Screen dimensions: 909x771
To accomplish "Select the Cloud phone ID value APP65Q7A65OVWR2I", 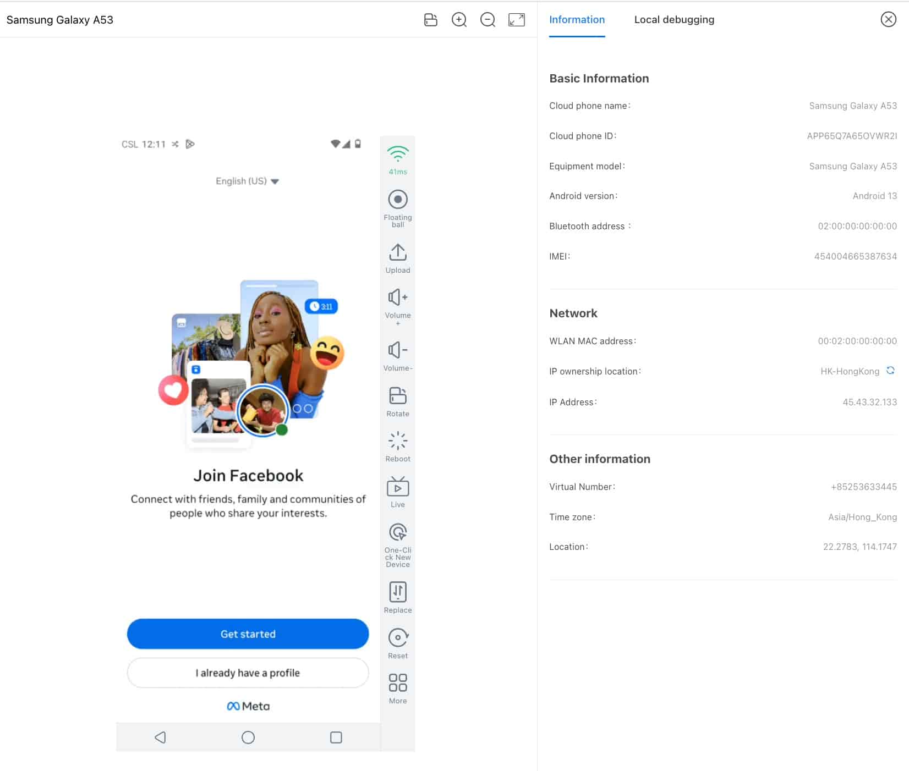I will (852, 136).
